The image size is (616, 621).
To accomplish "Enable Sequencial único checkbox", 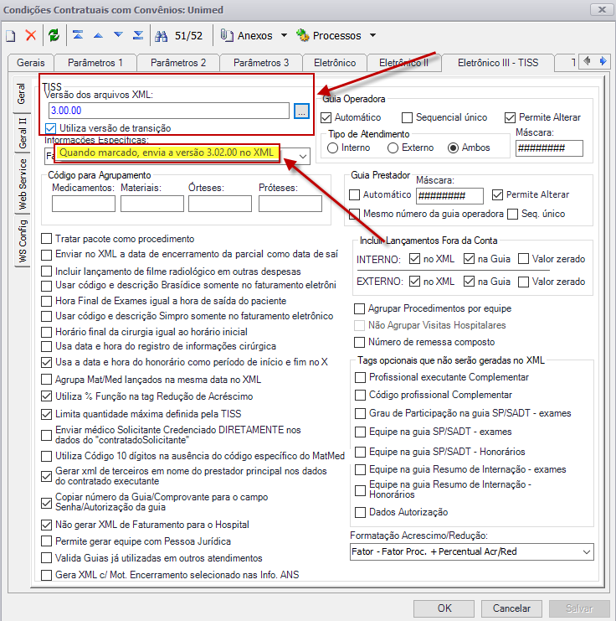I will click(407, 117).
